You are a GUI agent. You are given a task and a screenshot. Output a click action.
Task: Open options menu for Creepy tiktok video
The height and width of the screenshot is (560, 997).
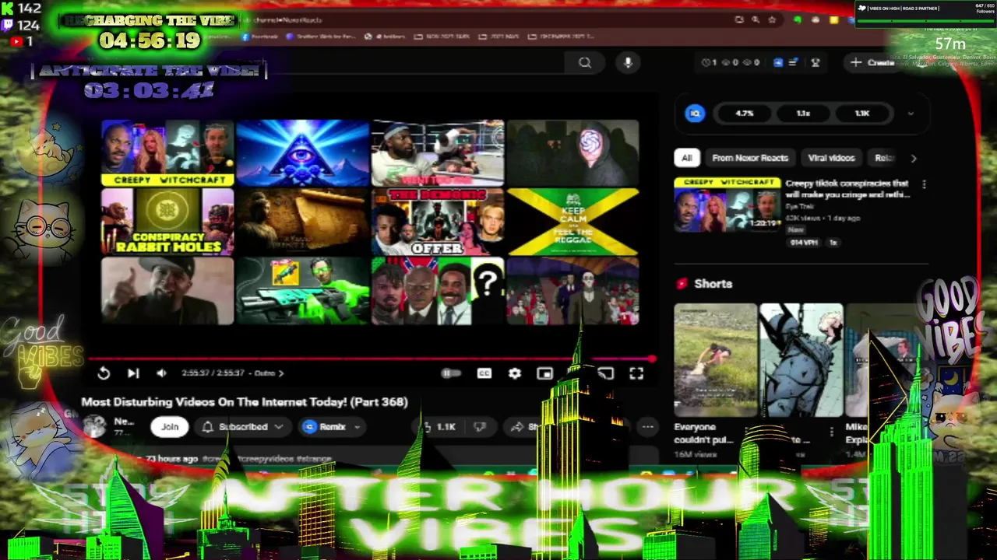tap(924, 184)
